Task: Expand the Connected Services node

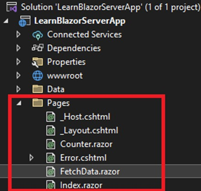Action: [19, 35]
